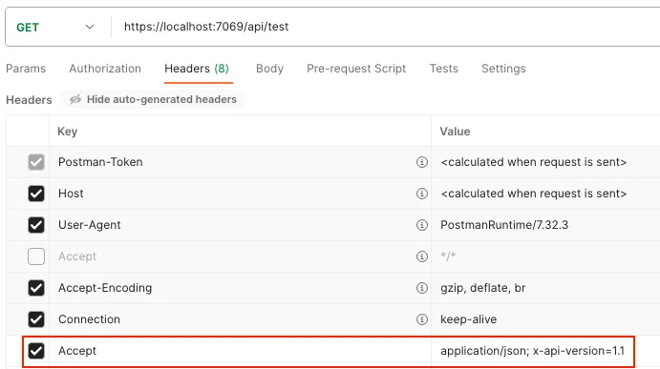This screenshot has width=660, height=369.
Task: Uncheck the Host header checkbox
Action: pyautogui.click(x=36, y=194)
